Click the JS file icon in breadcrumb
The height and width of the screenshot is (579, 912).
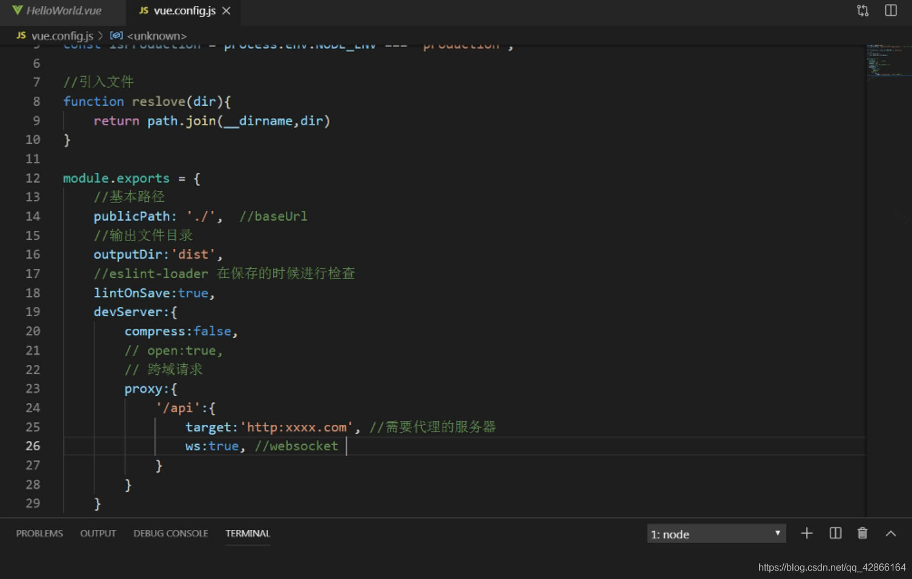click(21, 36)
